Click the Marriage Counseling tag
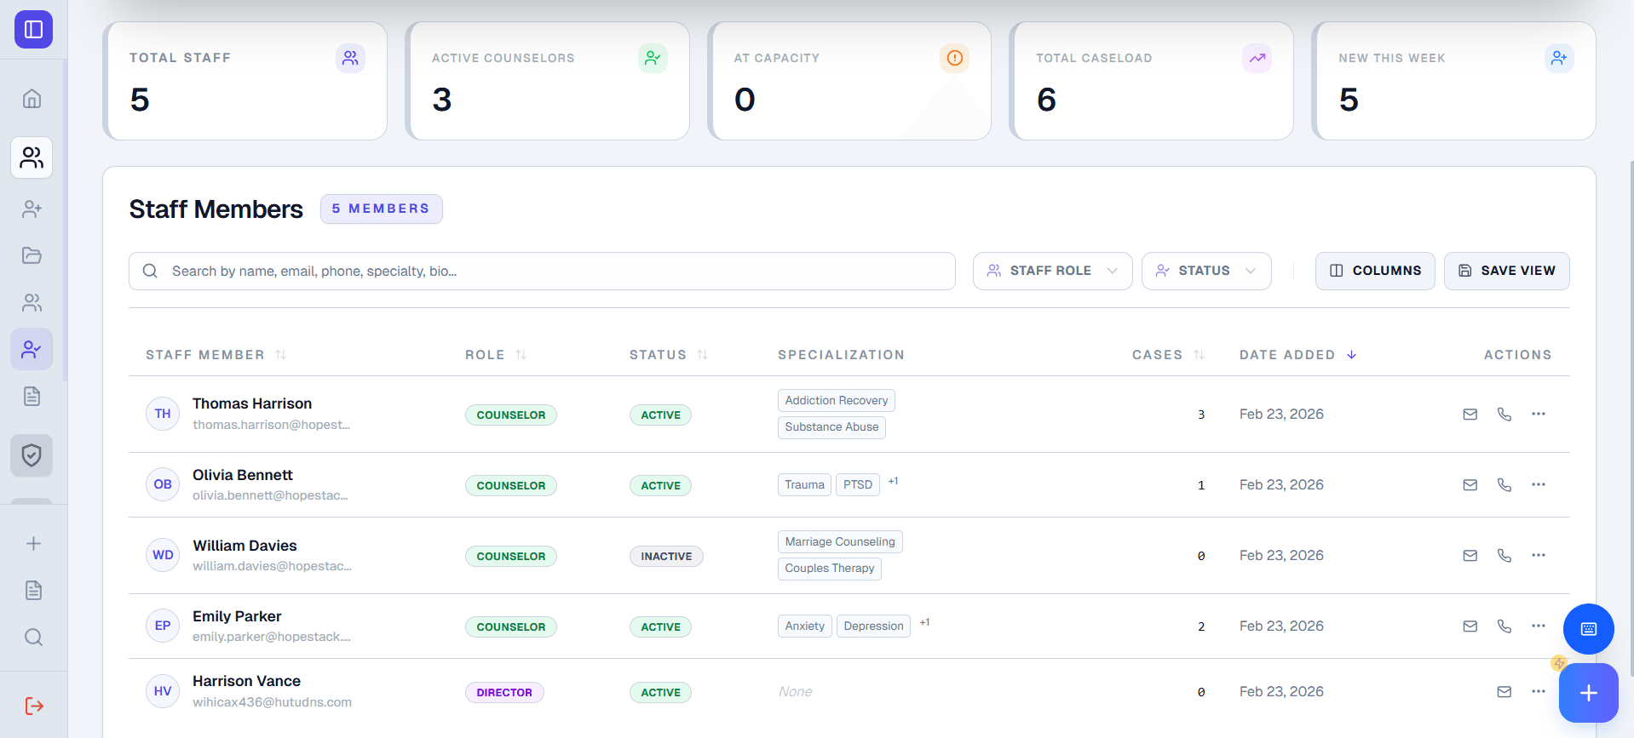 [840, 541]
